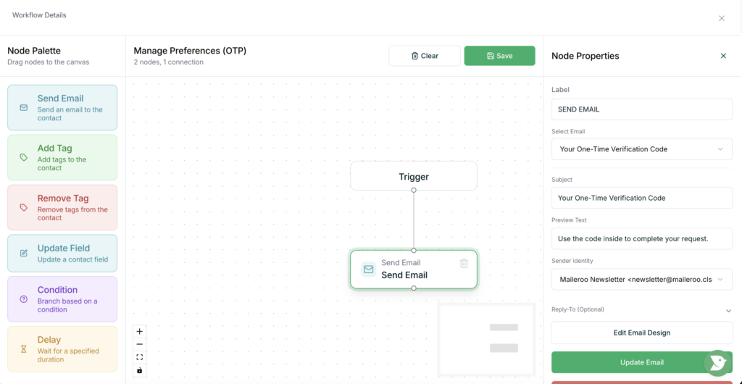
Task: Expand the Reply-To (Optional) section
Action: 728,310
